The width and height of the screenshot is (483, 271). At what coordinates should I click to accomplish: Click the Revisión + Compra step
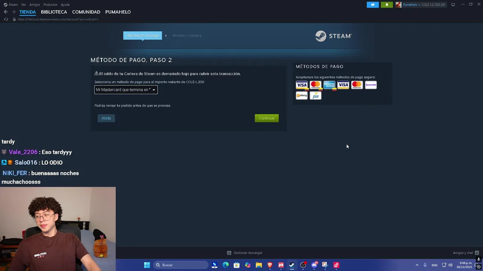point(187,35)
